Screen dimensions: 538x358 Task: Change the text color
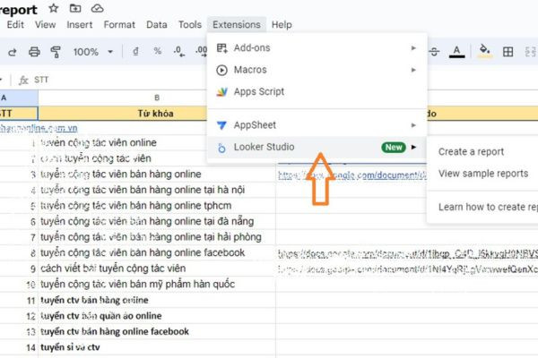(x=456, y=52)
